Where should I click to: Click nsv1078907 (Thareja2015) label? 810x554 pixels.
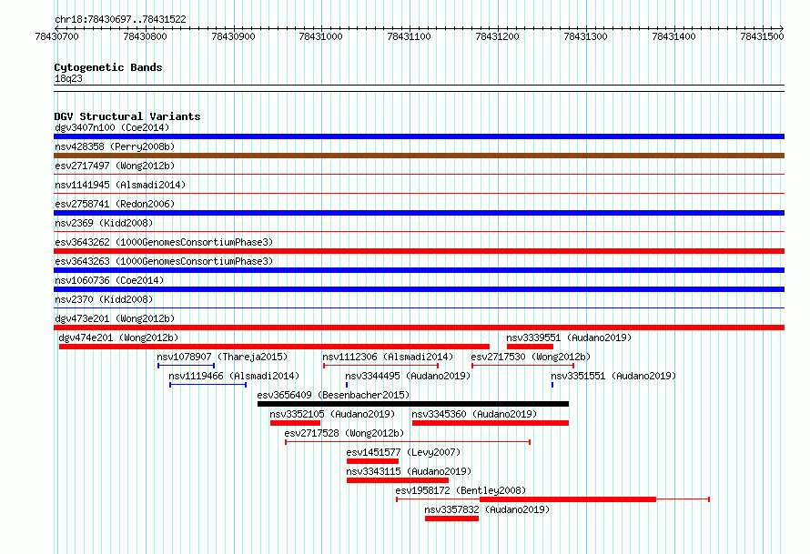click(222, 357)
